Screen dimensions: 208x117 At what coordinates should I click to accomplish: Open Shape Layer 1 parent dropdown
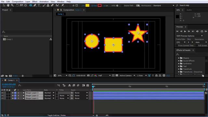click(x=81, y=98)
